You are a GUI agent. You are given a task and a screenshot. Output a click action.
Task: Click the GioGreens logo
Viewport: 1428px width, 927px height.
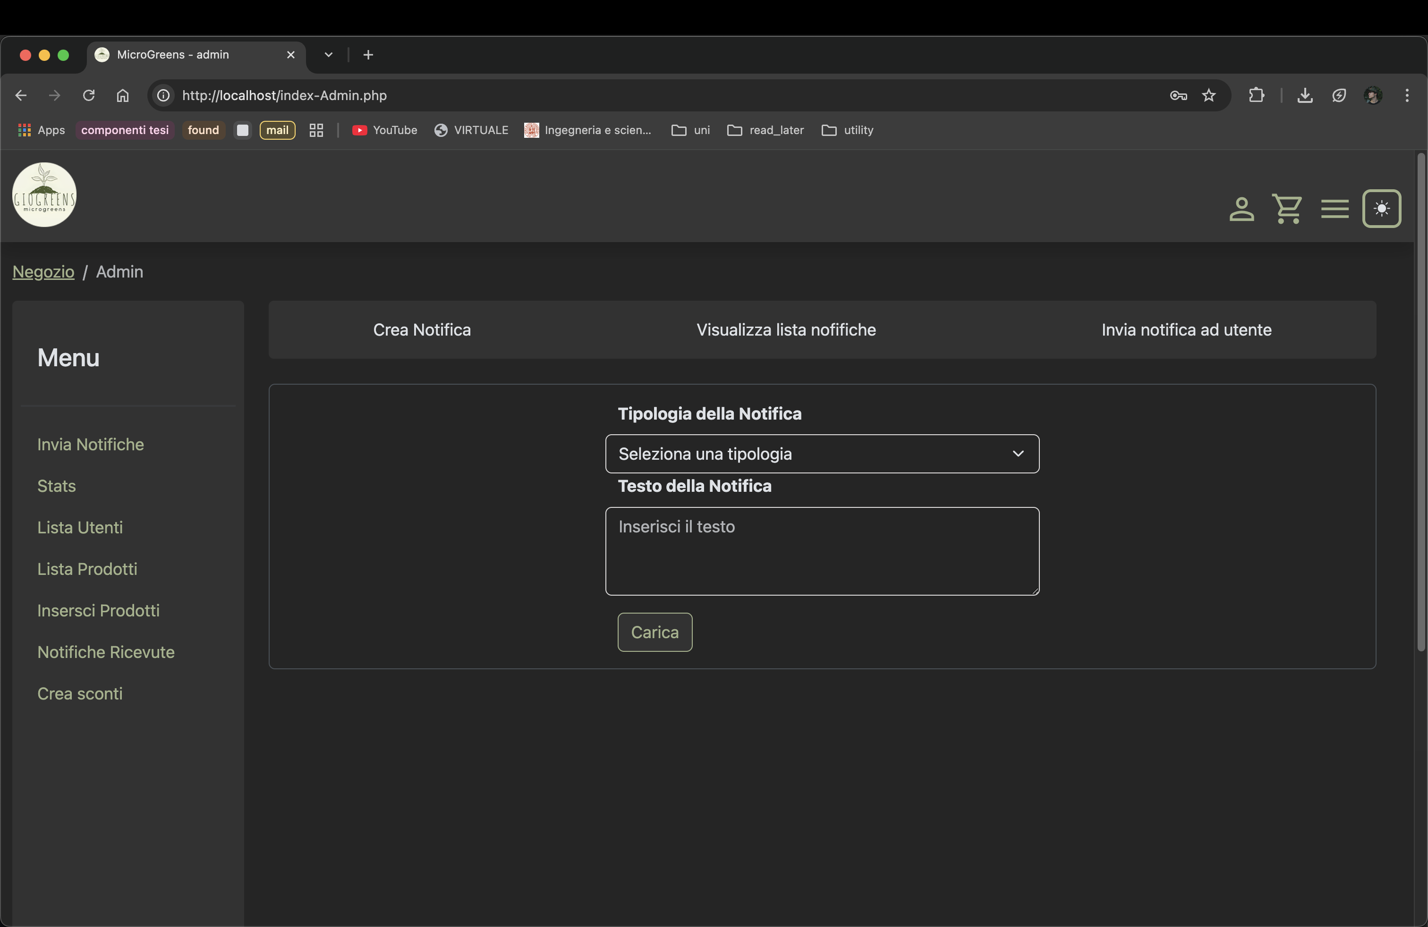(44, 195)
